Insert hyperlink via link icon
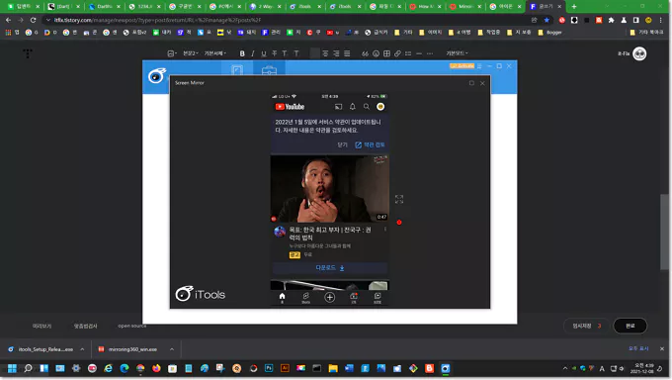Viewport: 672px width, 380px height. pos(397,53)
